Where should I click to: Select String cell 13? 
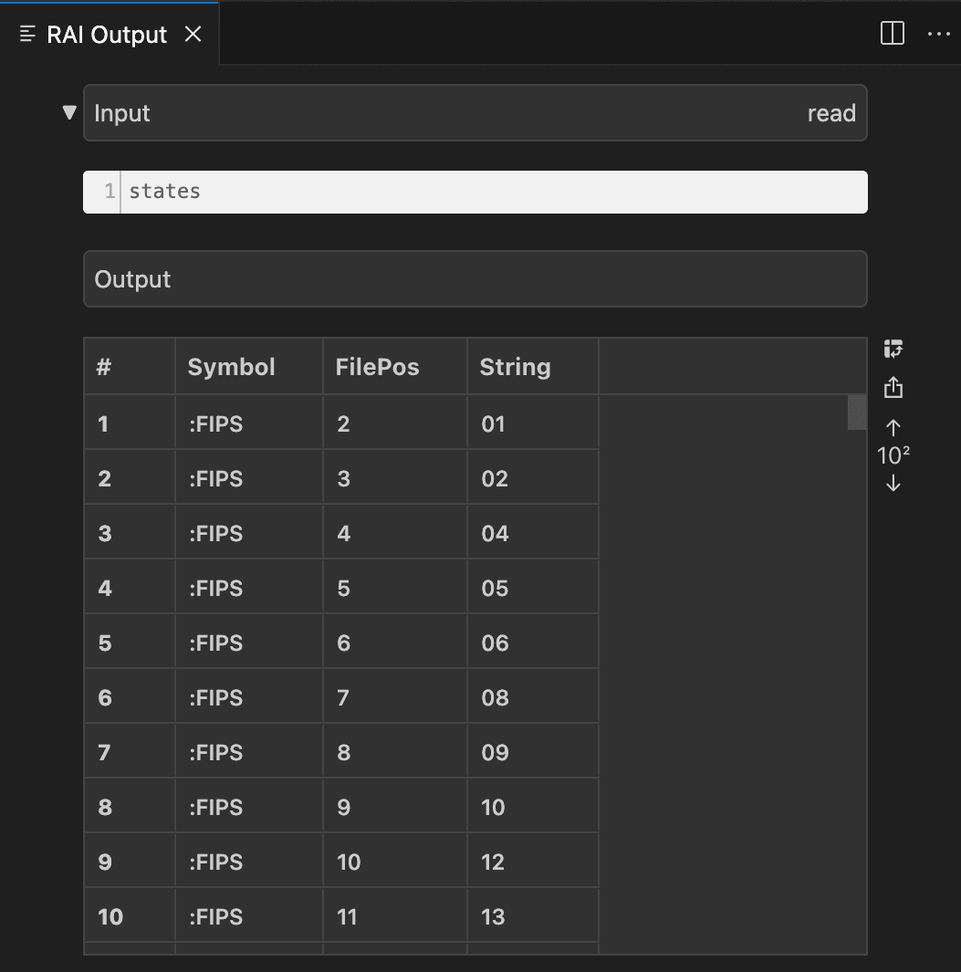tap(533, 916)
